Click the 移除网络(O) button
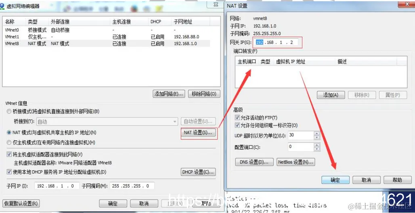This screenshot has height=213, width=415. click(x=204, y=94)
